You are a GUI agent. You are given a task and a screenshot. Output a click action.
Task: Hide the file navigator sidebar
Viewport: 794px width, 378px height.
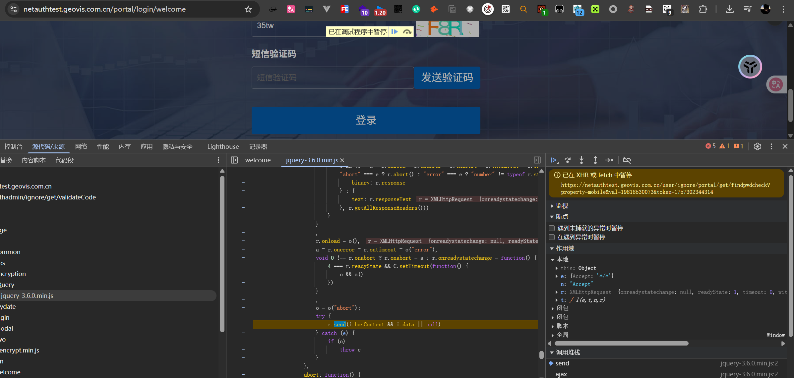click(234, 160)
